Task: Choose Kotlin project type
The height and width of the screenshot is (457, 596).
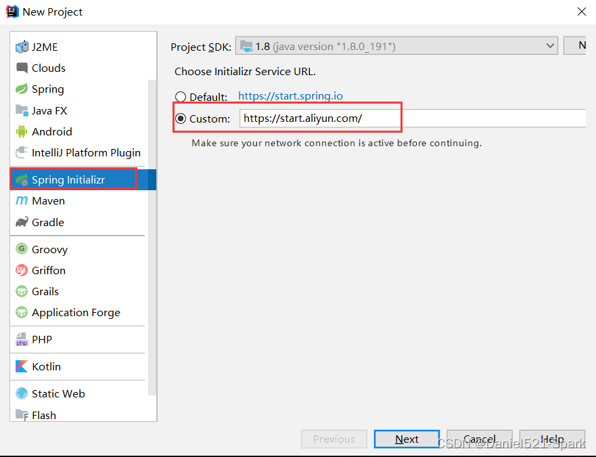Action: [x=79, y=366]
